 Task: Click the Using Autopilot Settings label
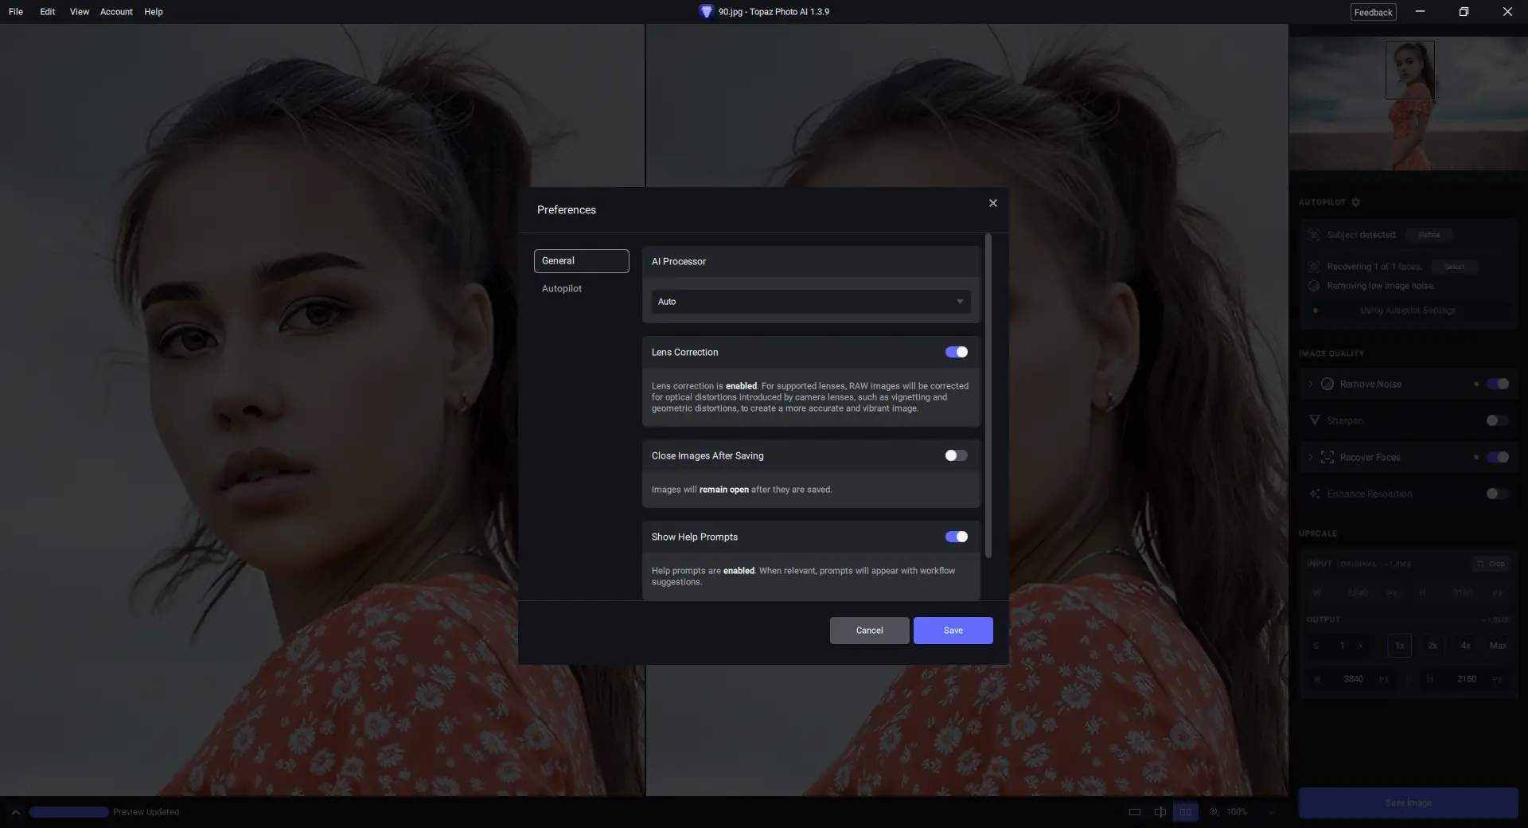(x=1408, y=310)
